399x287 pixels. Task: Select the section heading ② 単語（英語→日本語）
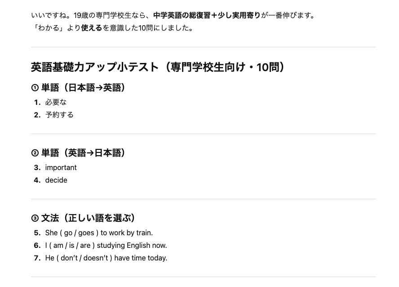click(x=78, y=153)
